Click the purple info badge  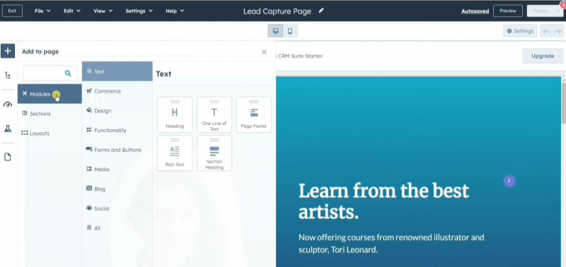tap(509, 181)
